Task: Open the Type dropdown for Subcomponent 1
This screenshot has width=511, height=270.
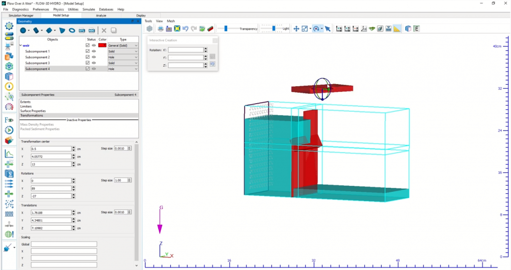Action: point(123,51)
